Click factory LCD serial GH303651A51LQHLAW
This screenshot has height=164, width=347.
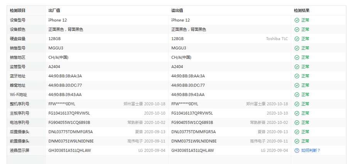(x=70, y=150)
